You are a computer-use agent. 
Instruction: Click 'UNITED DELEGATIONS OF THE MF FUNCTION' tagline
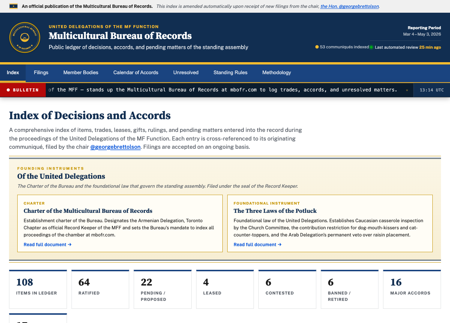[x=103, y=27]
